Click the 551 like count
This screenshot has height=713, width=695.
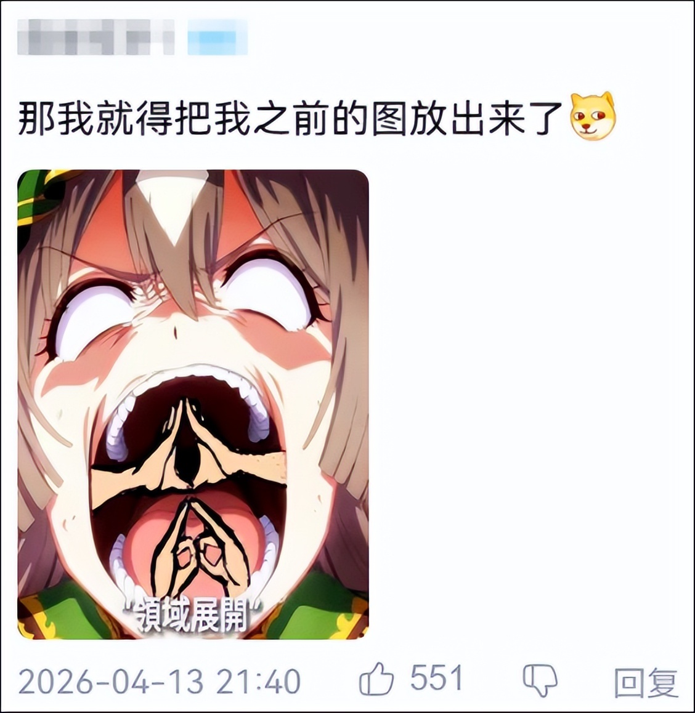click(436, 679)
